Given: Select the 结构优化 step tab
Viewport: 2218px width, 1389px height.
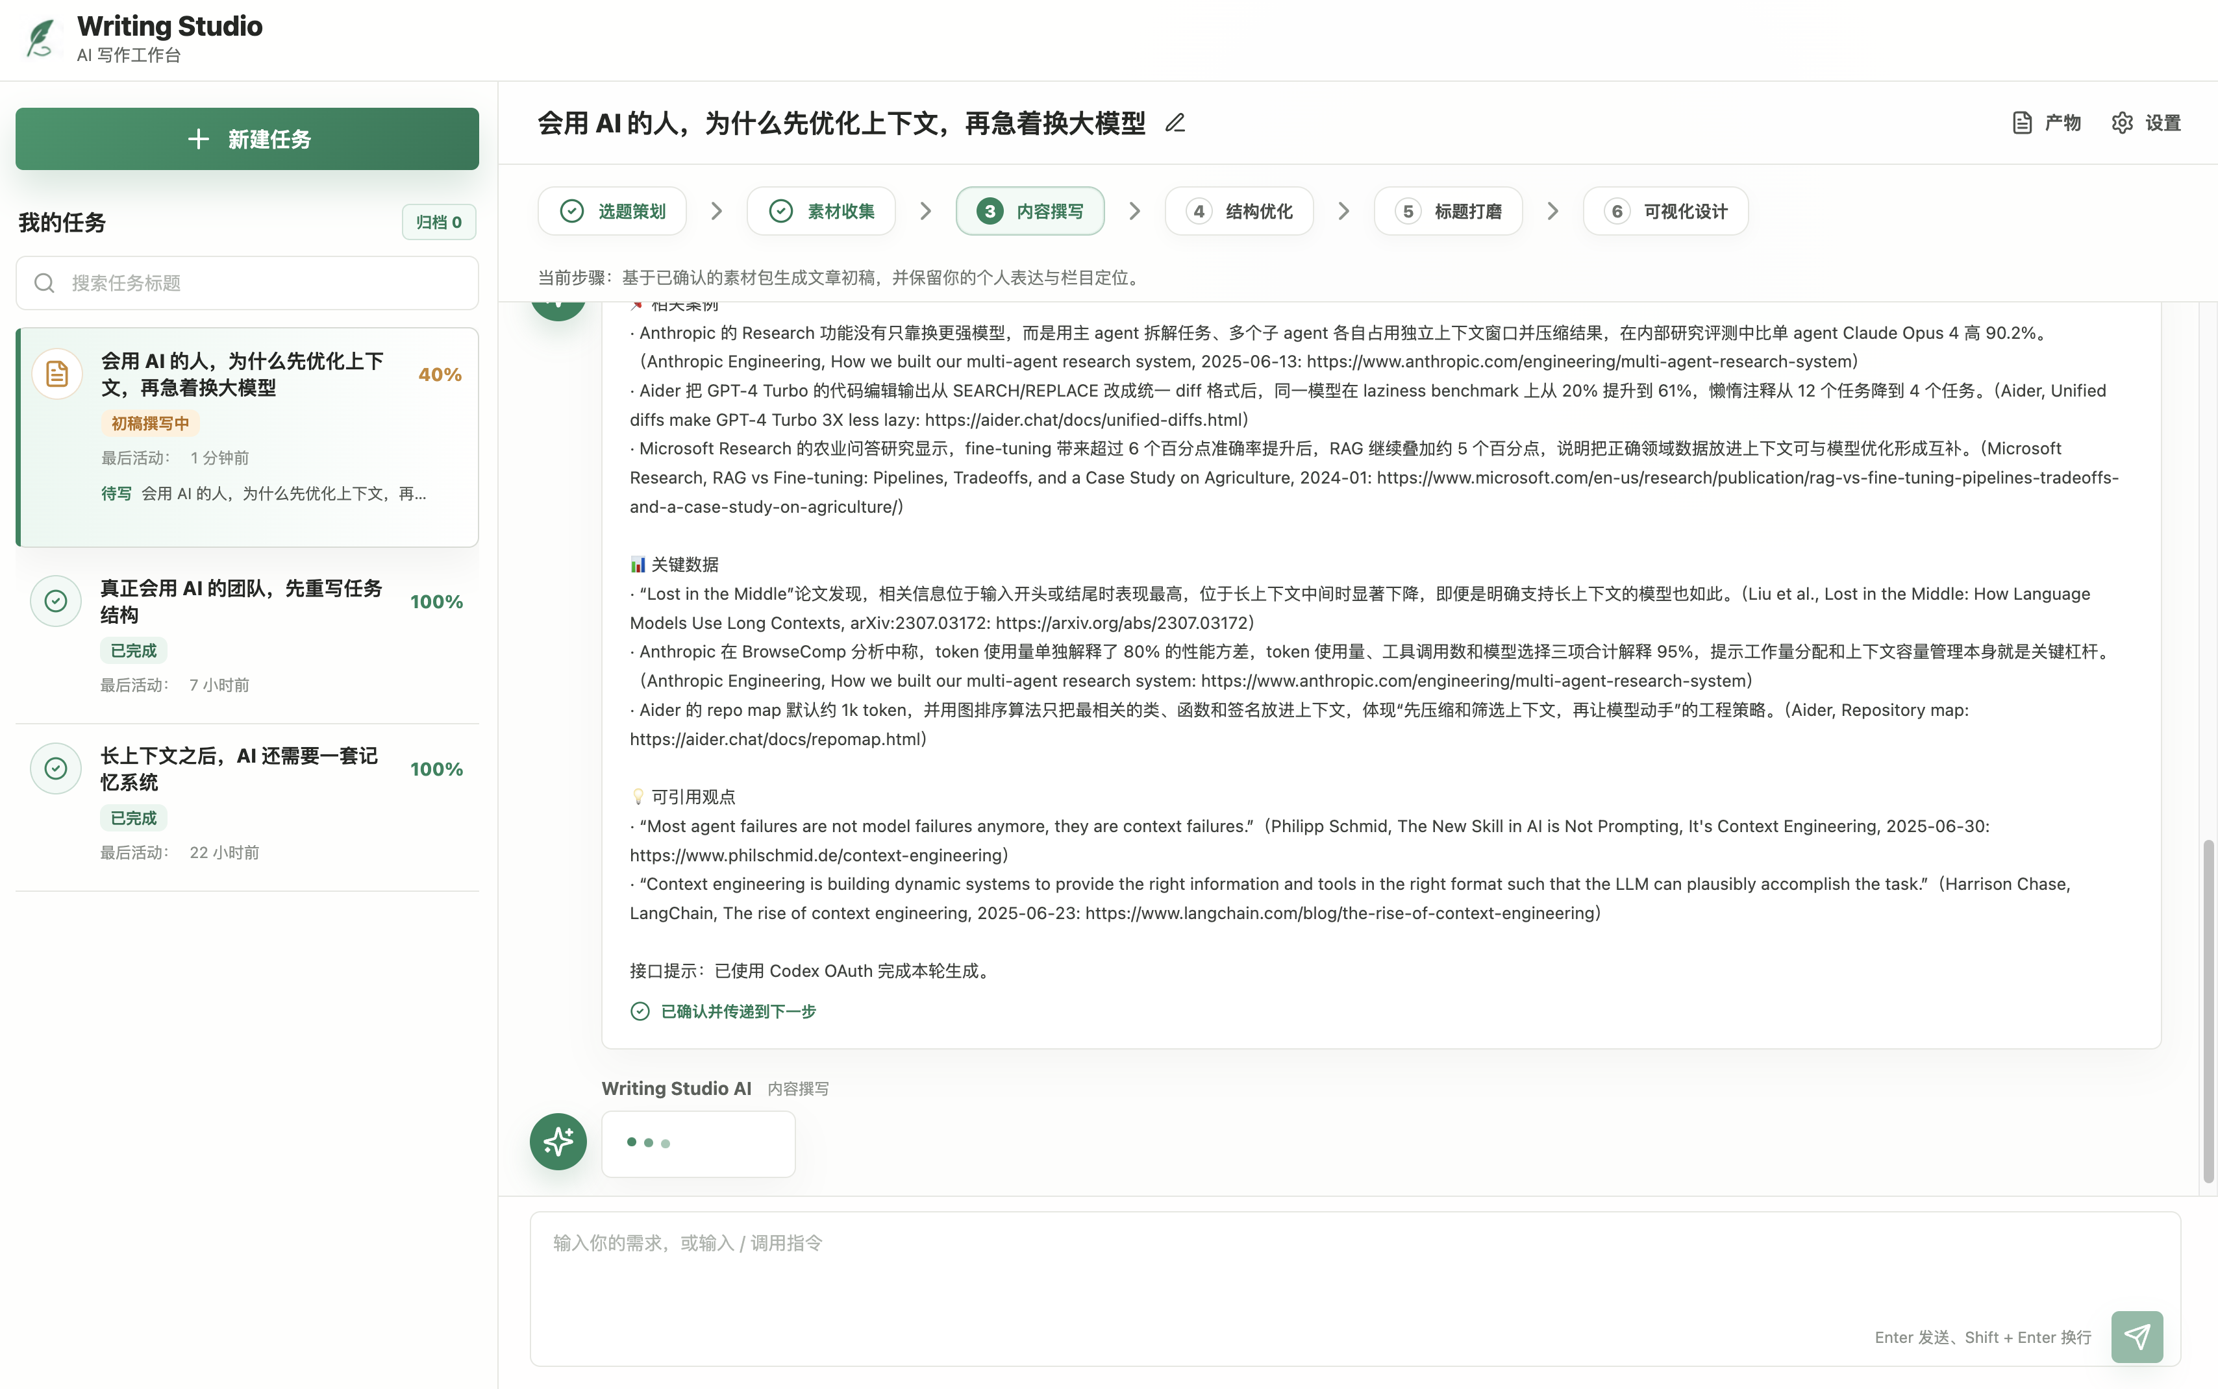Looking at the screenshot, I should pos(1240,212).
